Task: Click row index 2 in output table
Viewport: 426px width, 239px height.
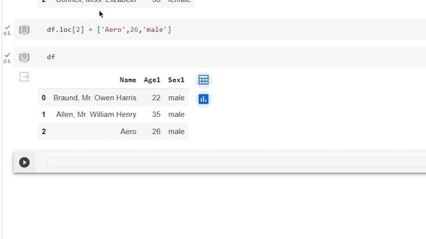Action: point(44,131)
